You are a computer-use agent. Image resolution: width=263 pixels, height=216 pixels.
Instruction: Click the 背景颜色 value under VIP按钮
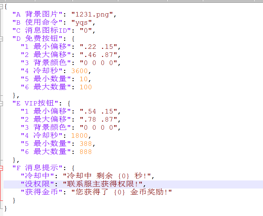[98, 127]
